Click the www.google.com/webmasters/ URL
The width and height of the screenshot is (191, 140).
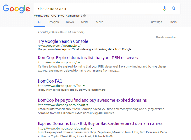59,46
